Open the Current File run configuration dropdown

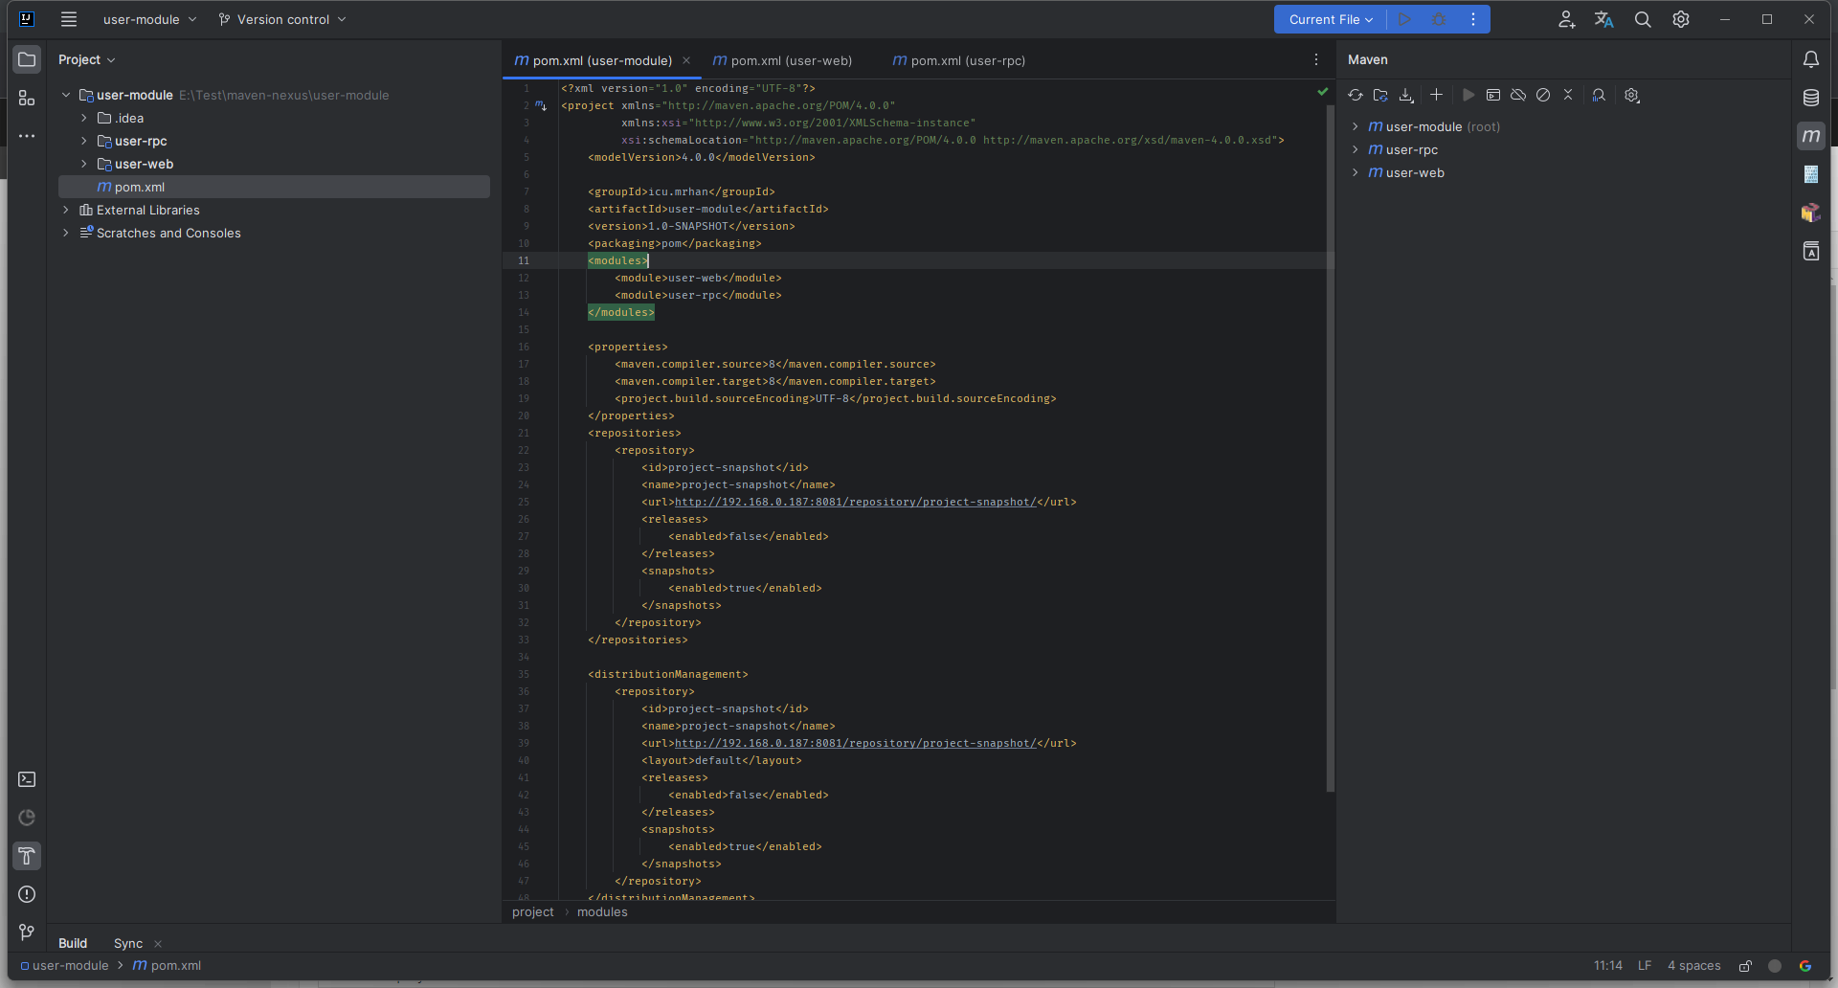(1331, 19)
